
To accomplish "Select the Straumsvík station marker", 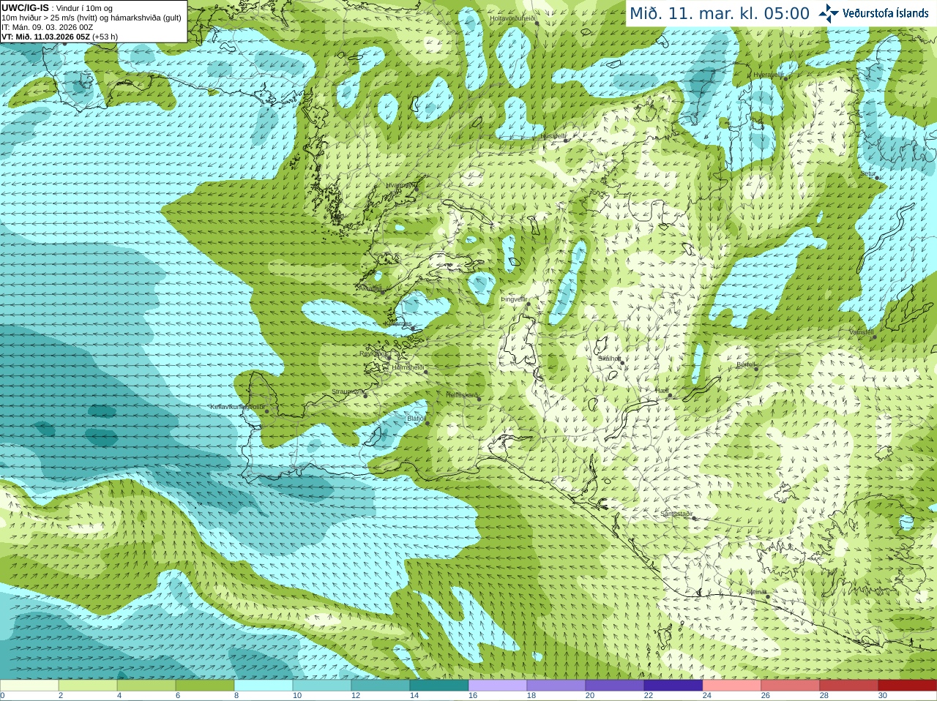I will 365,396.
